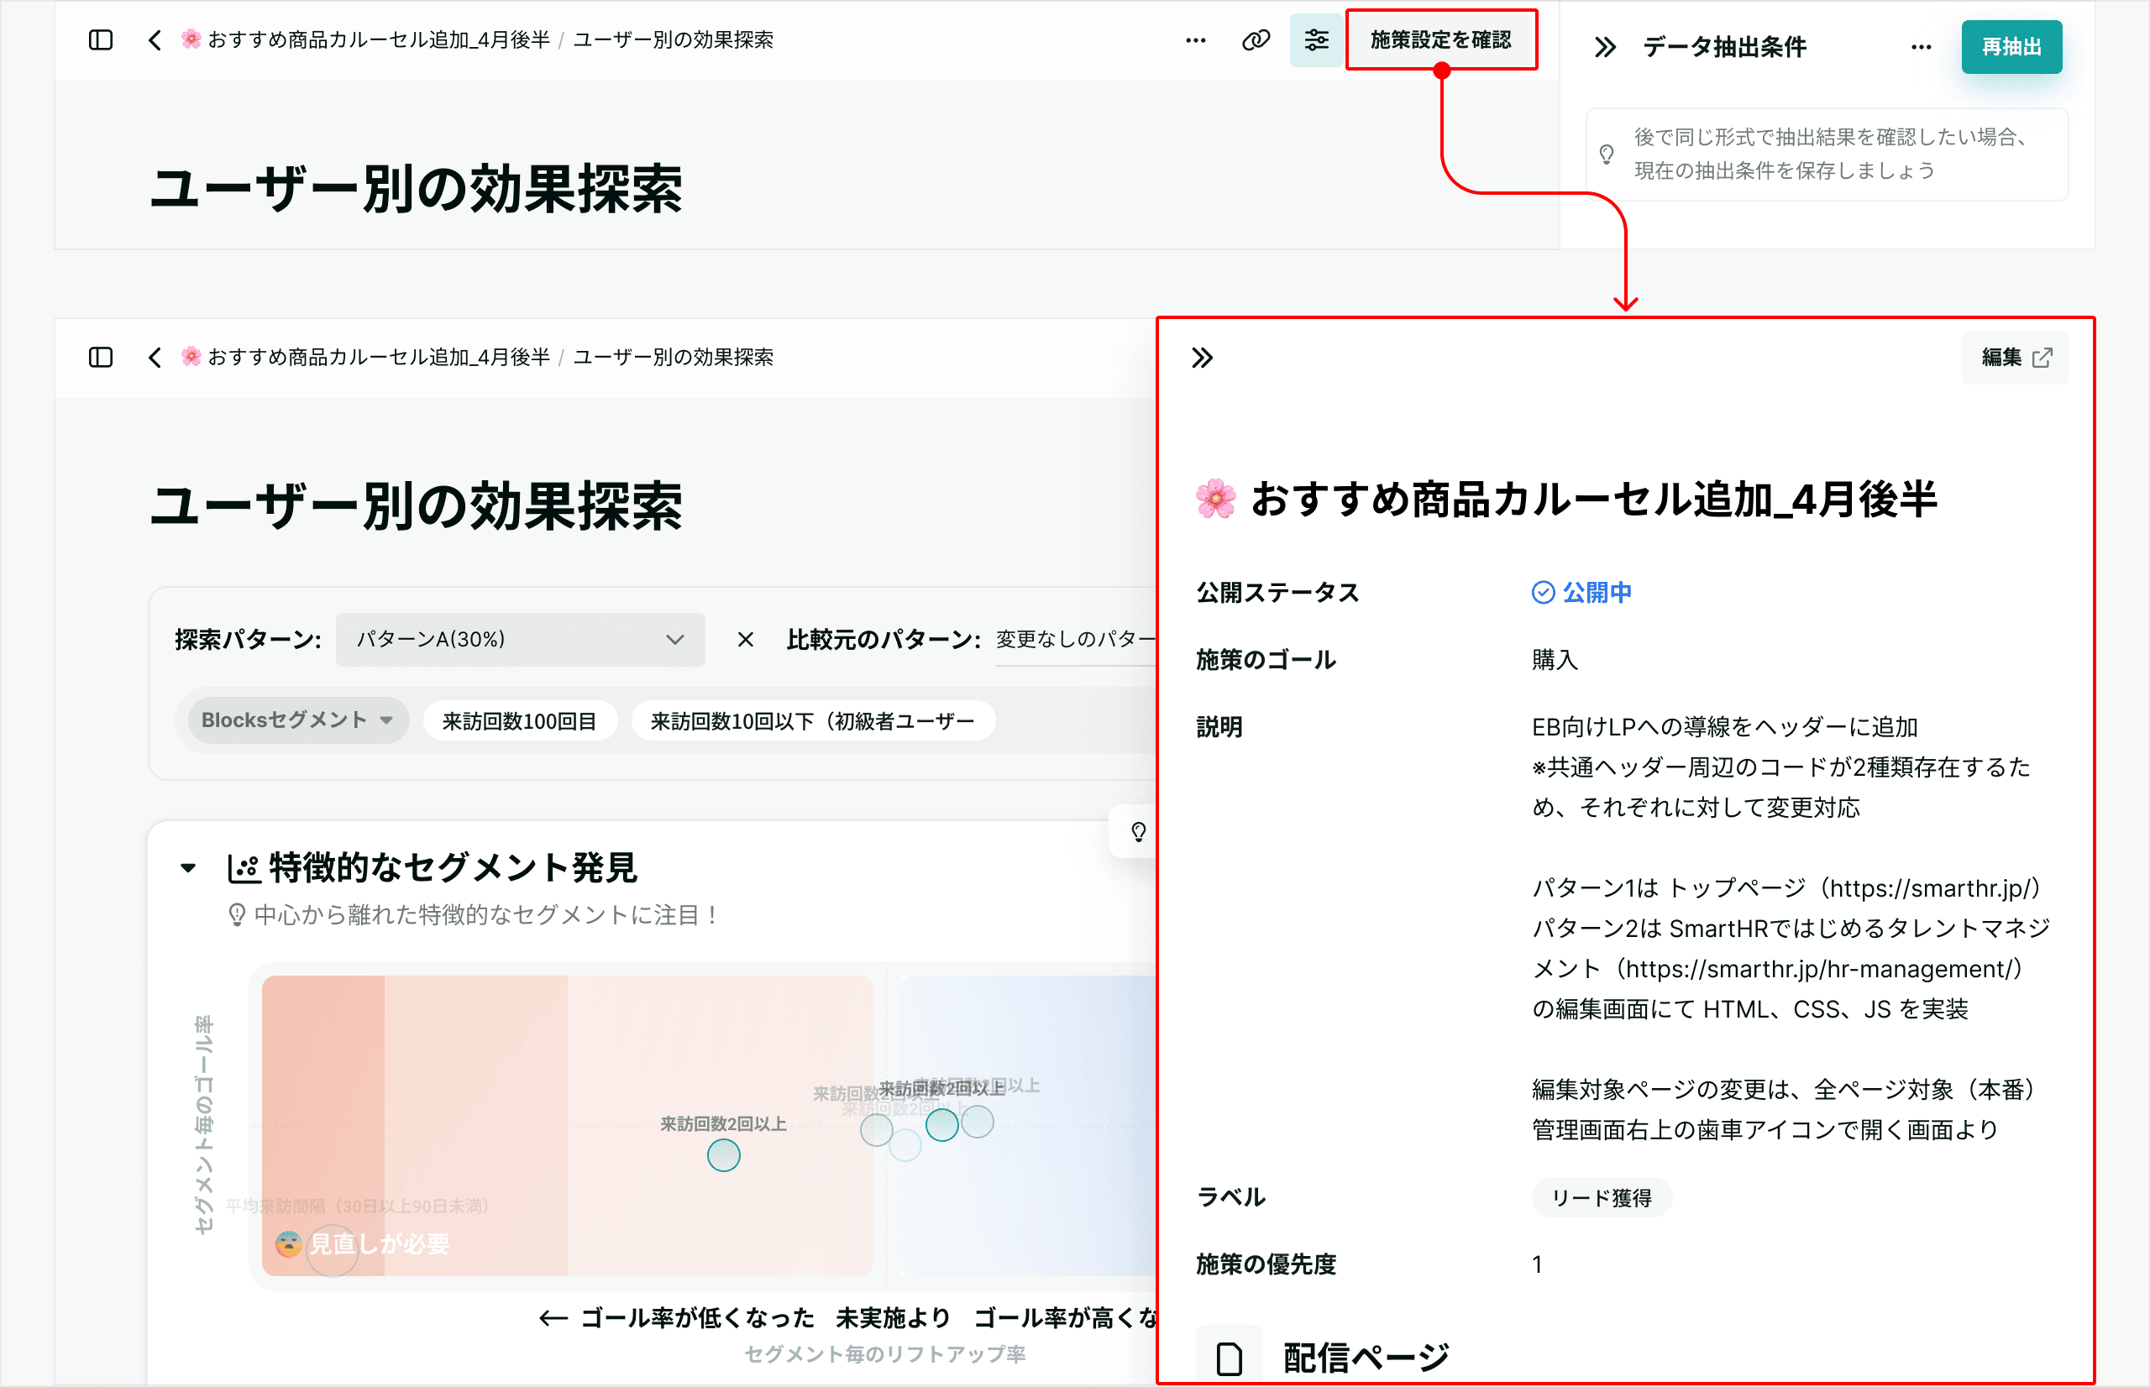Go back using lower header chevron

pyautogui.click(x=155, y=358)
